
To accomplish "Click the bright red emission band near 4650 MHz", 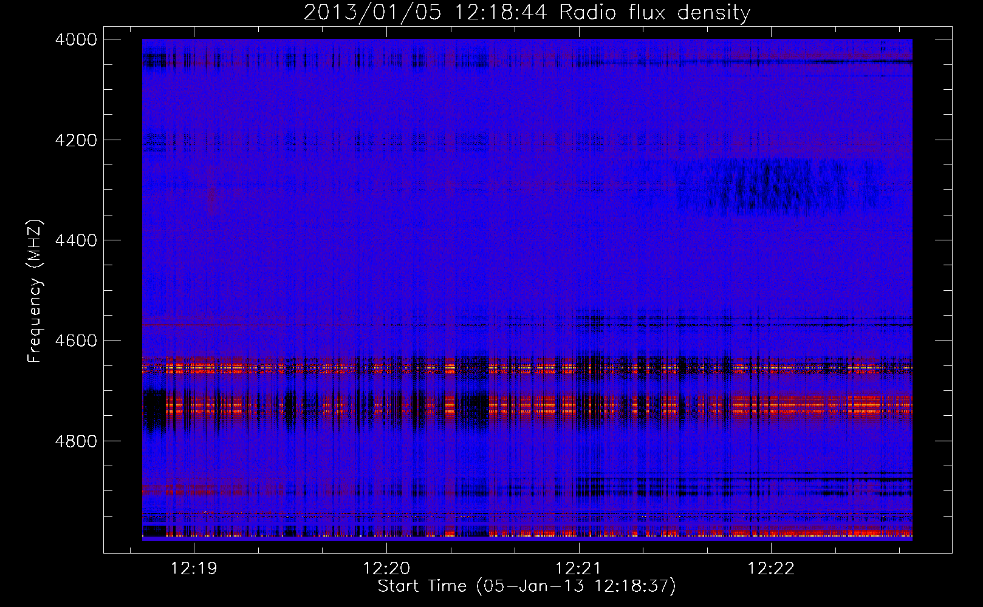I will pos(527,367).
